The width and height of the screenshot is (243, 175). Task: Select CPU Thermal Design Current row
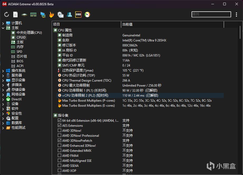click(x=140, y=81)
